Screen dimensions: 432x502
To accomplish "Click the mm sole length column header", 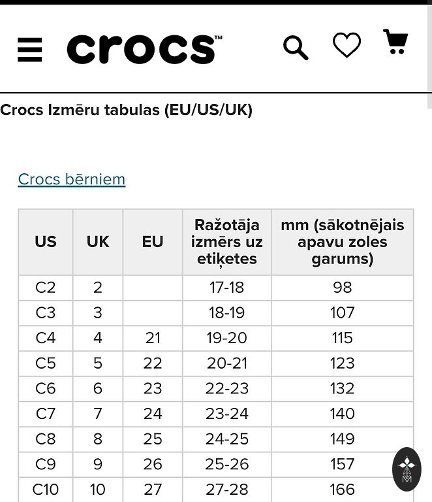I will [342, 242].
